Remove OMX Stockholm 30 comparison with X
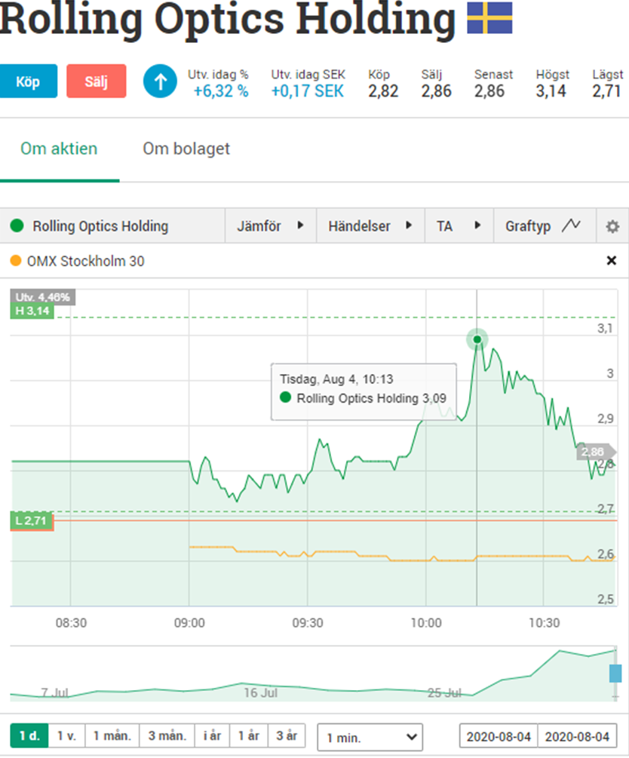 tap(611, 261)
